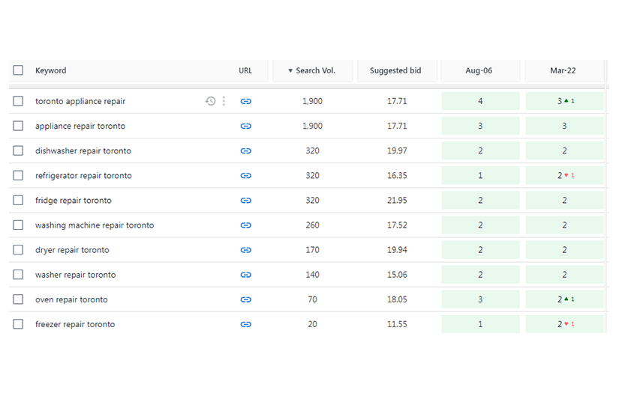Click search volume value 140
The height and width of the screenshot is (393, 619).
coord(312,275)
